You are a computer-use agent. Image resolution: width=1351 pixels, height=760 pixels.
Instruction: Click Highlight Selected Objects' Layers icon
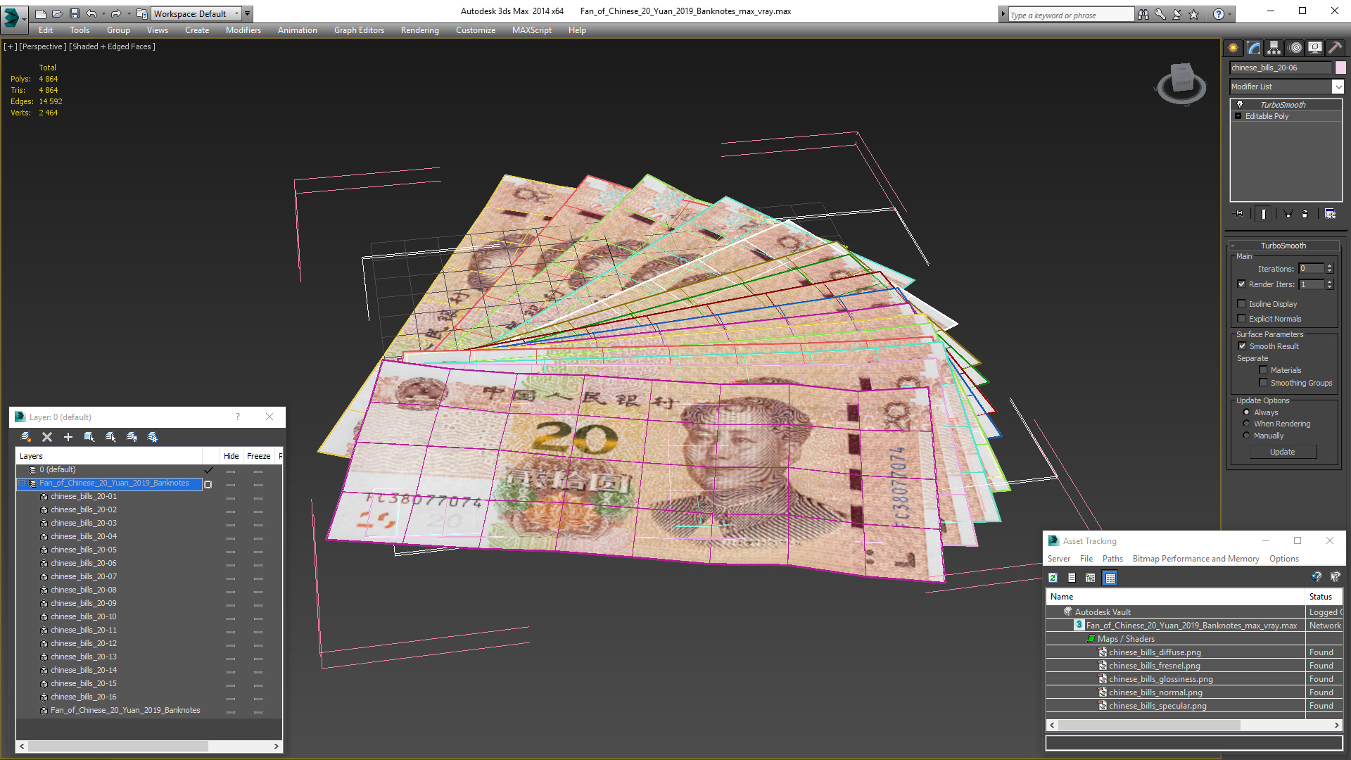110,437
